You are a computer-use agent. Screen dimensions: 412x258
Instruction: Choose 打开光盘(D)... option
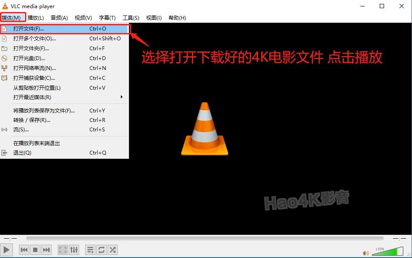pos(65,58)
